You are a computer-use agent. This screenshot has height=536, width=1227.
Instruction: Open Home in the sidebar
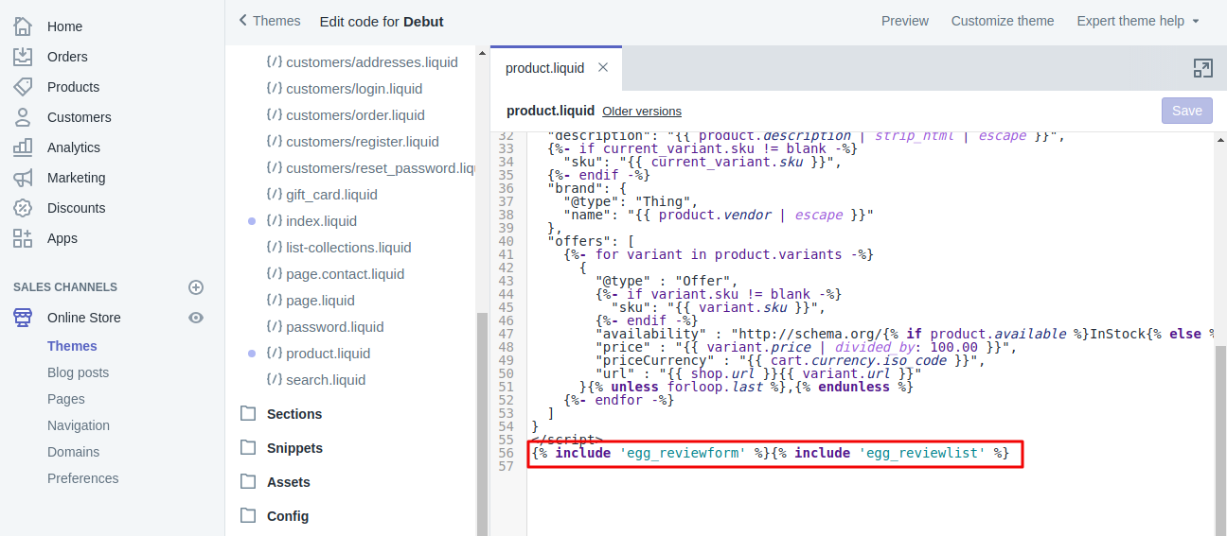(x=64, y=26)
